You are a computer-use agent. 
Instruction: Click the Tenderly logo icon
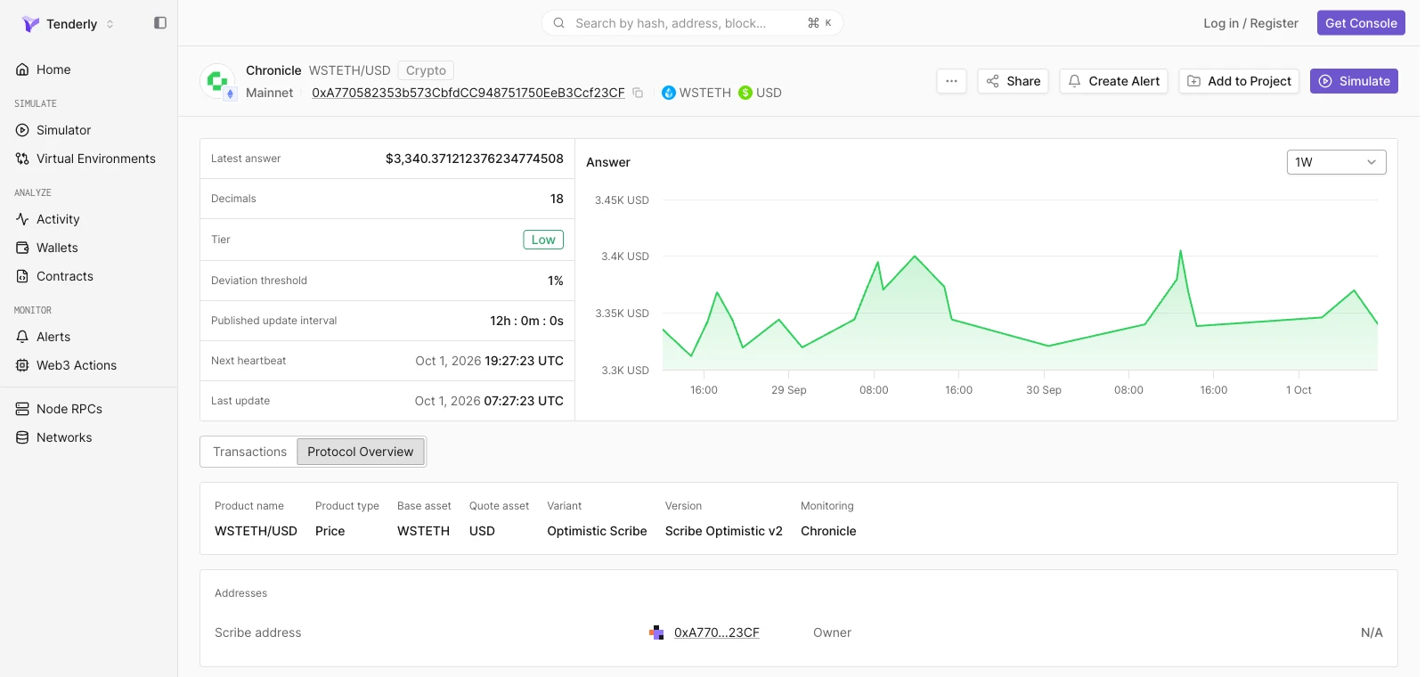pos(30,24)
